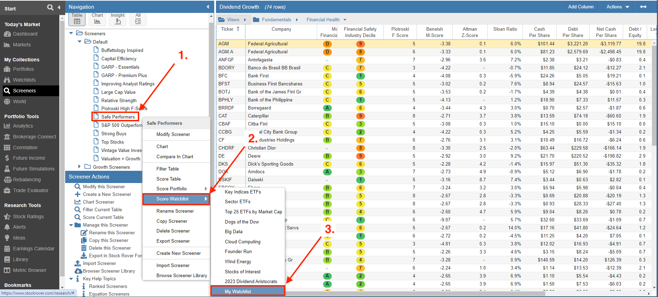Expand the Growth Screeners folder
The height and width of the screenshot is (297, 658).
[x=80, y=167]
